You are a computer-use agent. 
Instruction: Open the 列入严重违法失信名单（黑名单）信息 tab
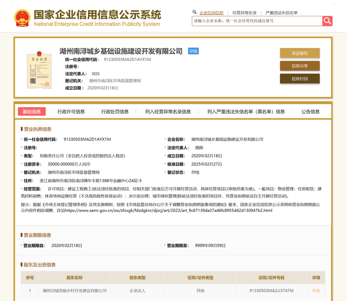[246, 112]
